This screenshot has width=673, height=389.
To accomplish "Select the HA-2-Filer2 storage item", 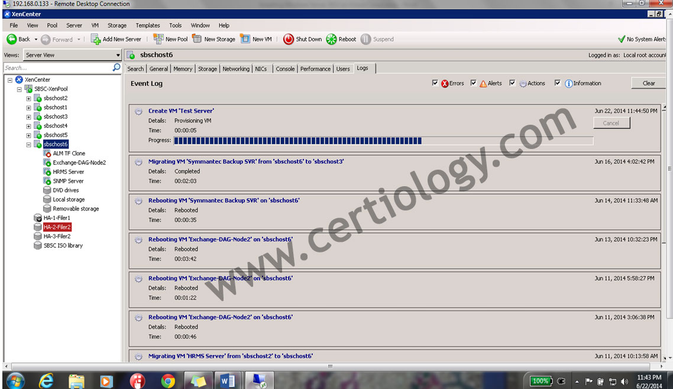I will coord(57,227).
